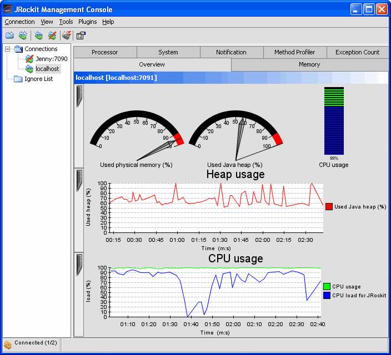Click 'CPU load for JRockit' legend text
The height and width of the screenshot is (355, 391).
click(x=359, y=296)
